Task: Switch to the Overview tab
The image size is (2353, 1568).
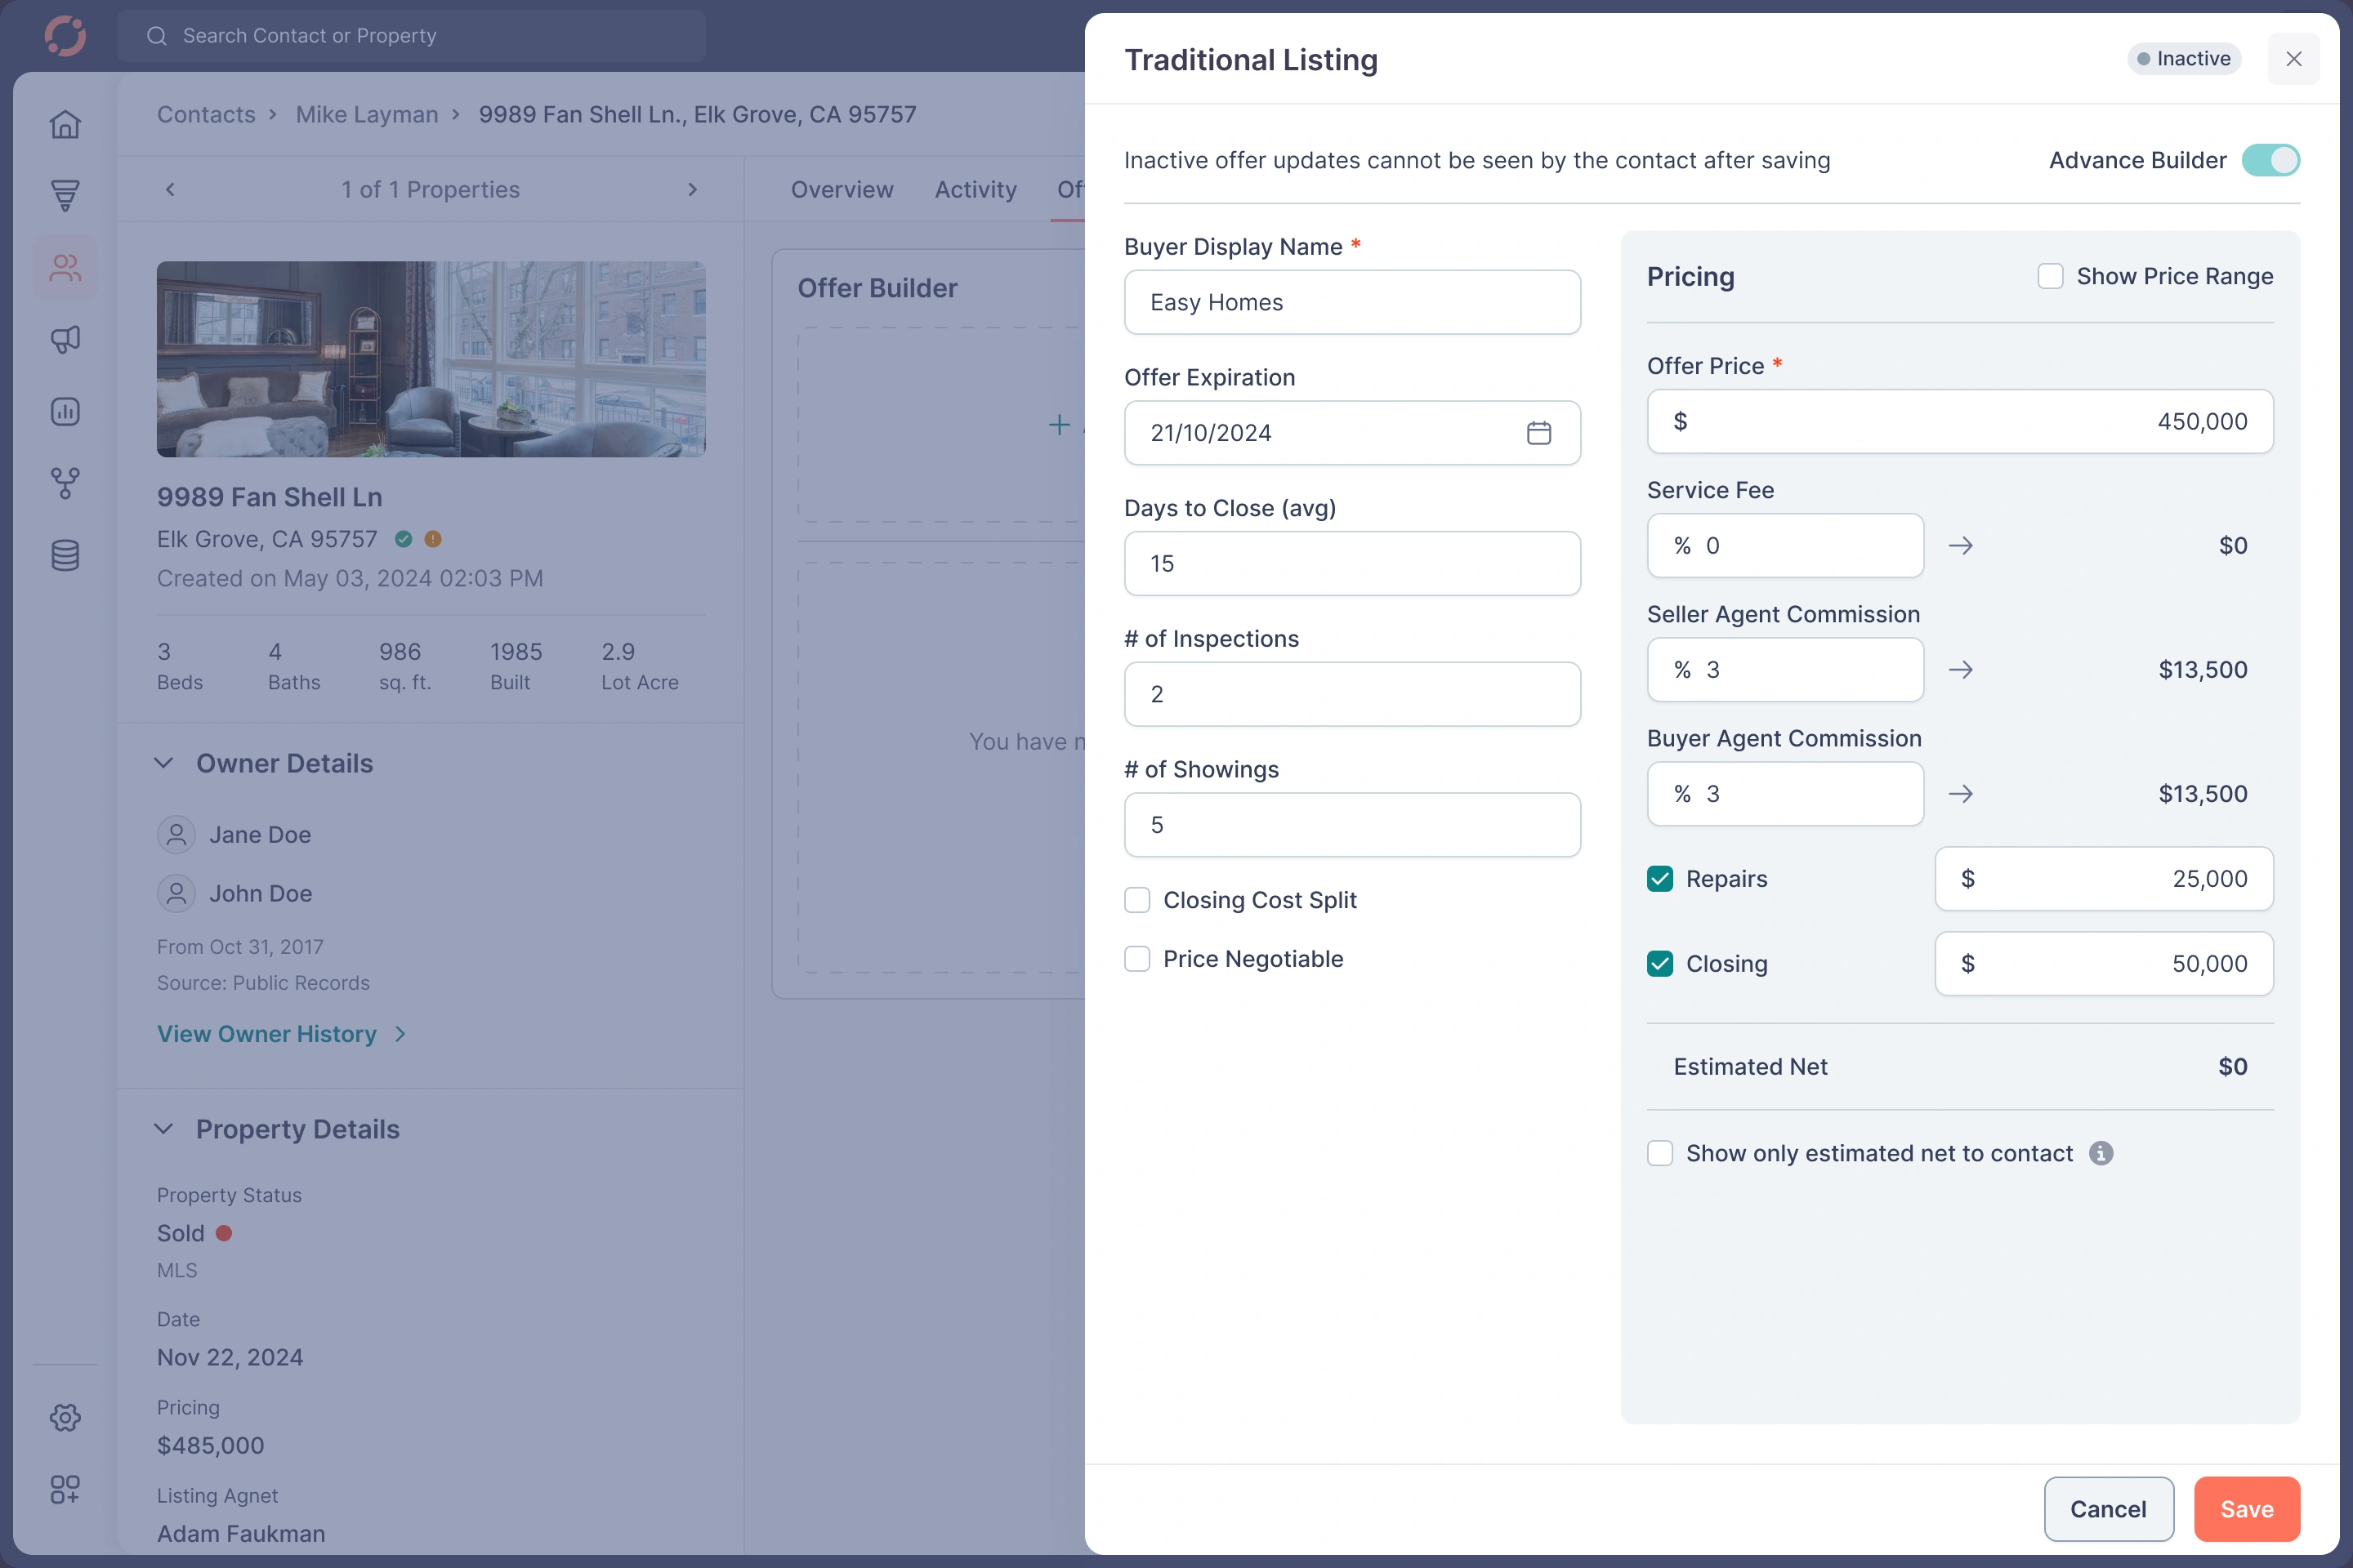Action: coord(842,190)
